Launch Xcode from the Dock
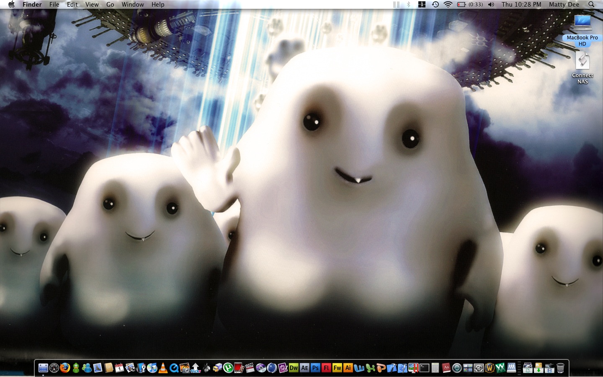The height and width of the screenshot is (377, 603). (x=392, y=368)
